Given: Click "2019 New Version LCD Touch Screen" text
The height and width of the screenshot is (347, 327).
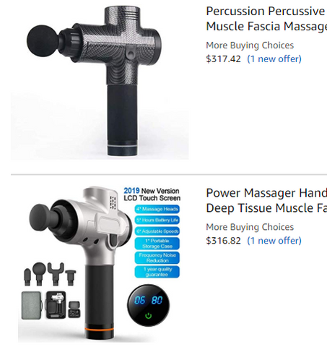Looking at the screenshot, I should pyautogui.click(x=152, y=194).
